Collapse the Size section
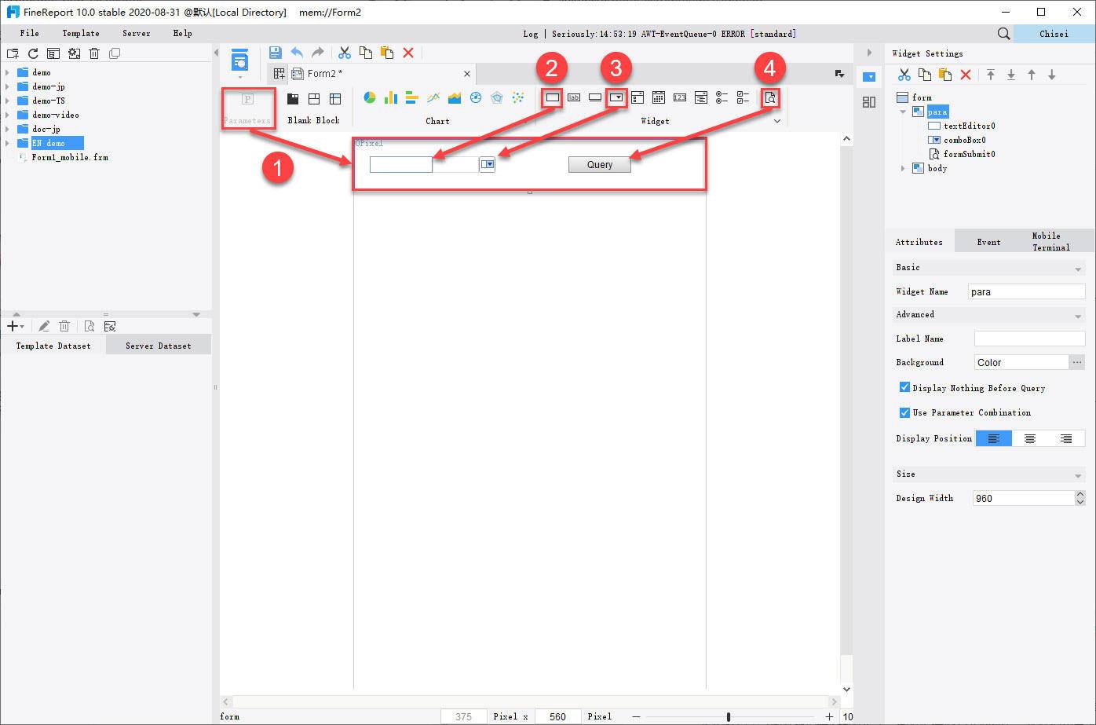Image resolution: width=1096 pixels, height=725 pixels. [x=1078, y=475]
